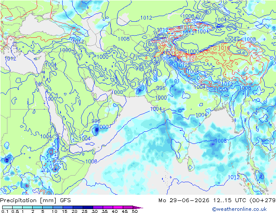The height and width of the screenshot is (213, 276).
Task: Click the '996' isobar label over southern Arabia
Action: 96,121
